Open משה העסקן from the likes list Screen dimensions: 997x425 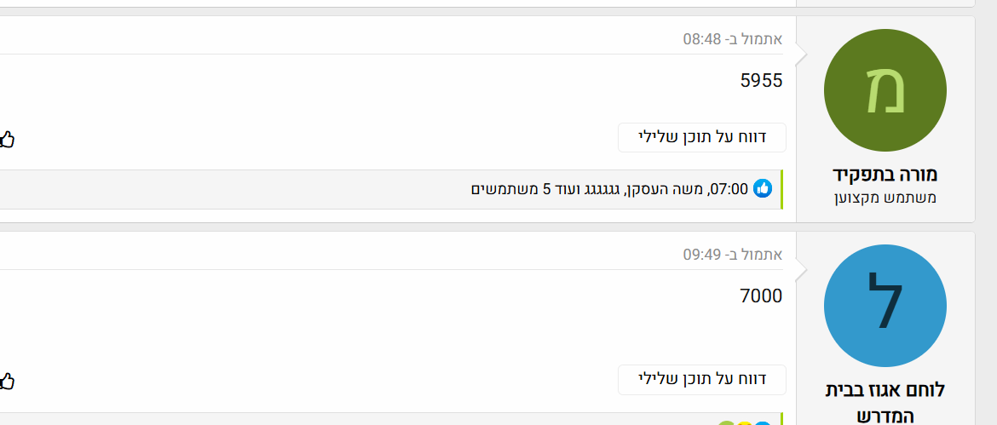click(x=678, y=189)
